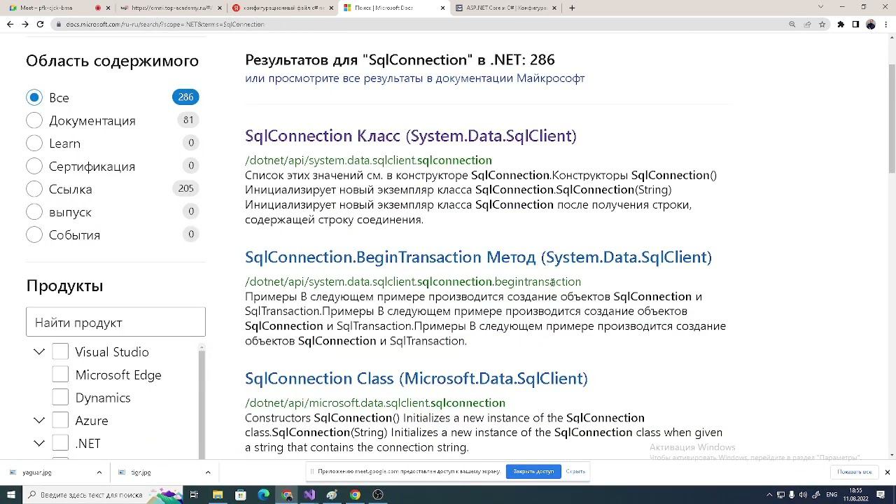This screenshot has height=504, width=896.
Task: Open the Extensions puzzle icon
Action: pyautogui.click(x=841, y=24)
